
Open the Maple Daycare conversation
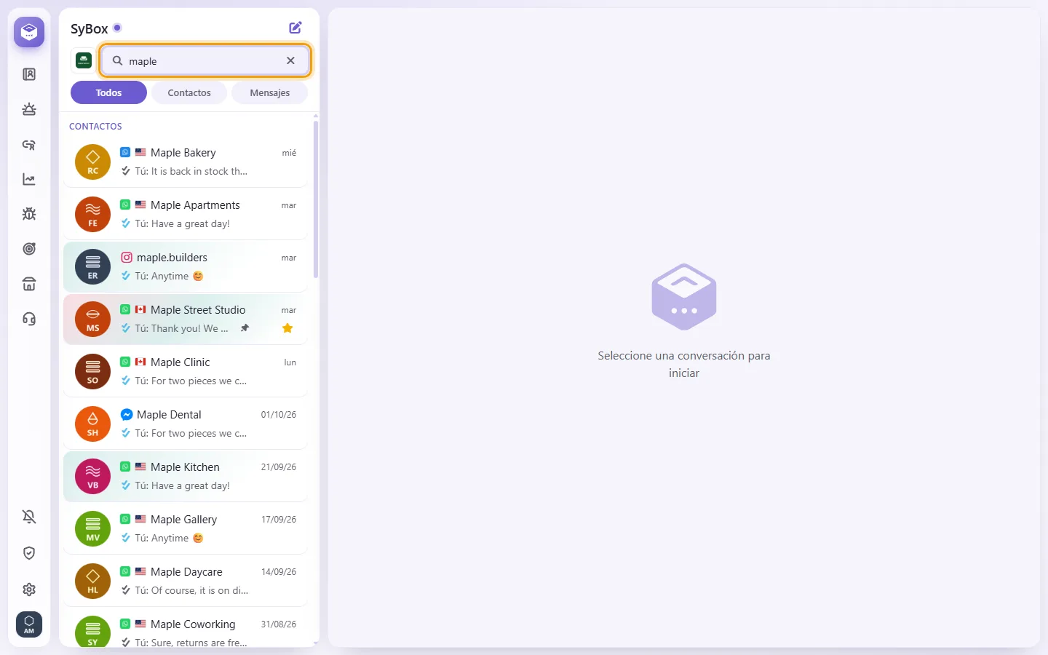click(186, 581)
